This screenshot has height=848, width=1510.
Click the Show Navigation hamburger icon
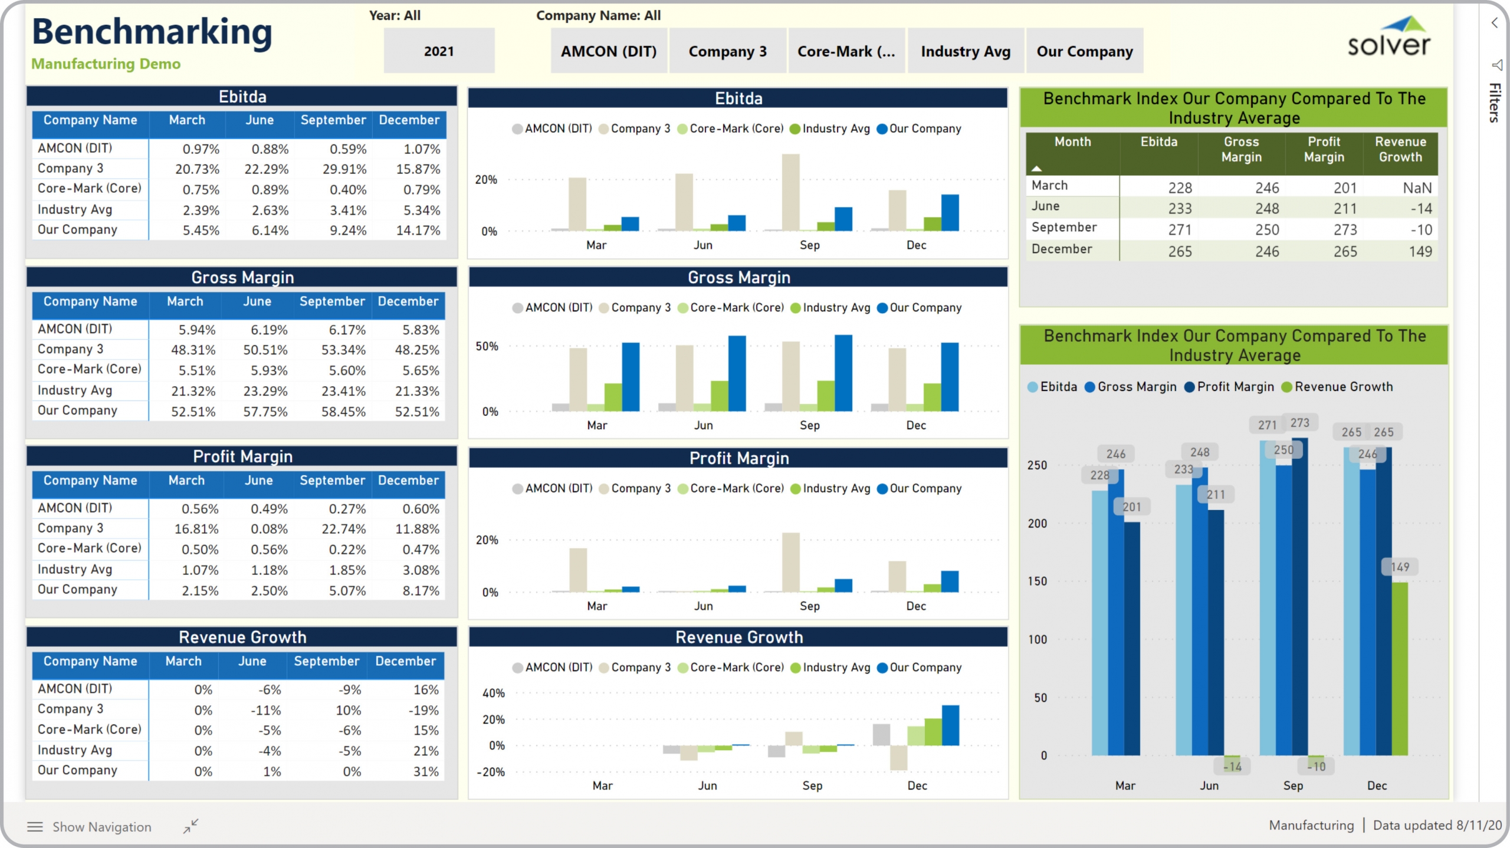pyautogui.click(x=35, y=827)
